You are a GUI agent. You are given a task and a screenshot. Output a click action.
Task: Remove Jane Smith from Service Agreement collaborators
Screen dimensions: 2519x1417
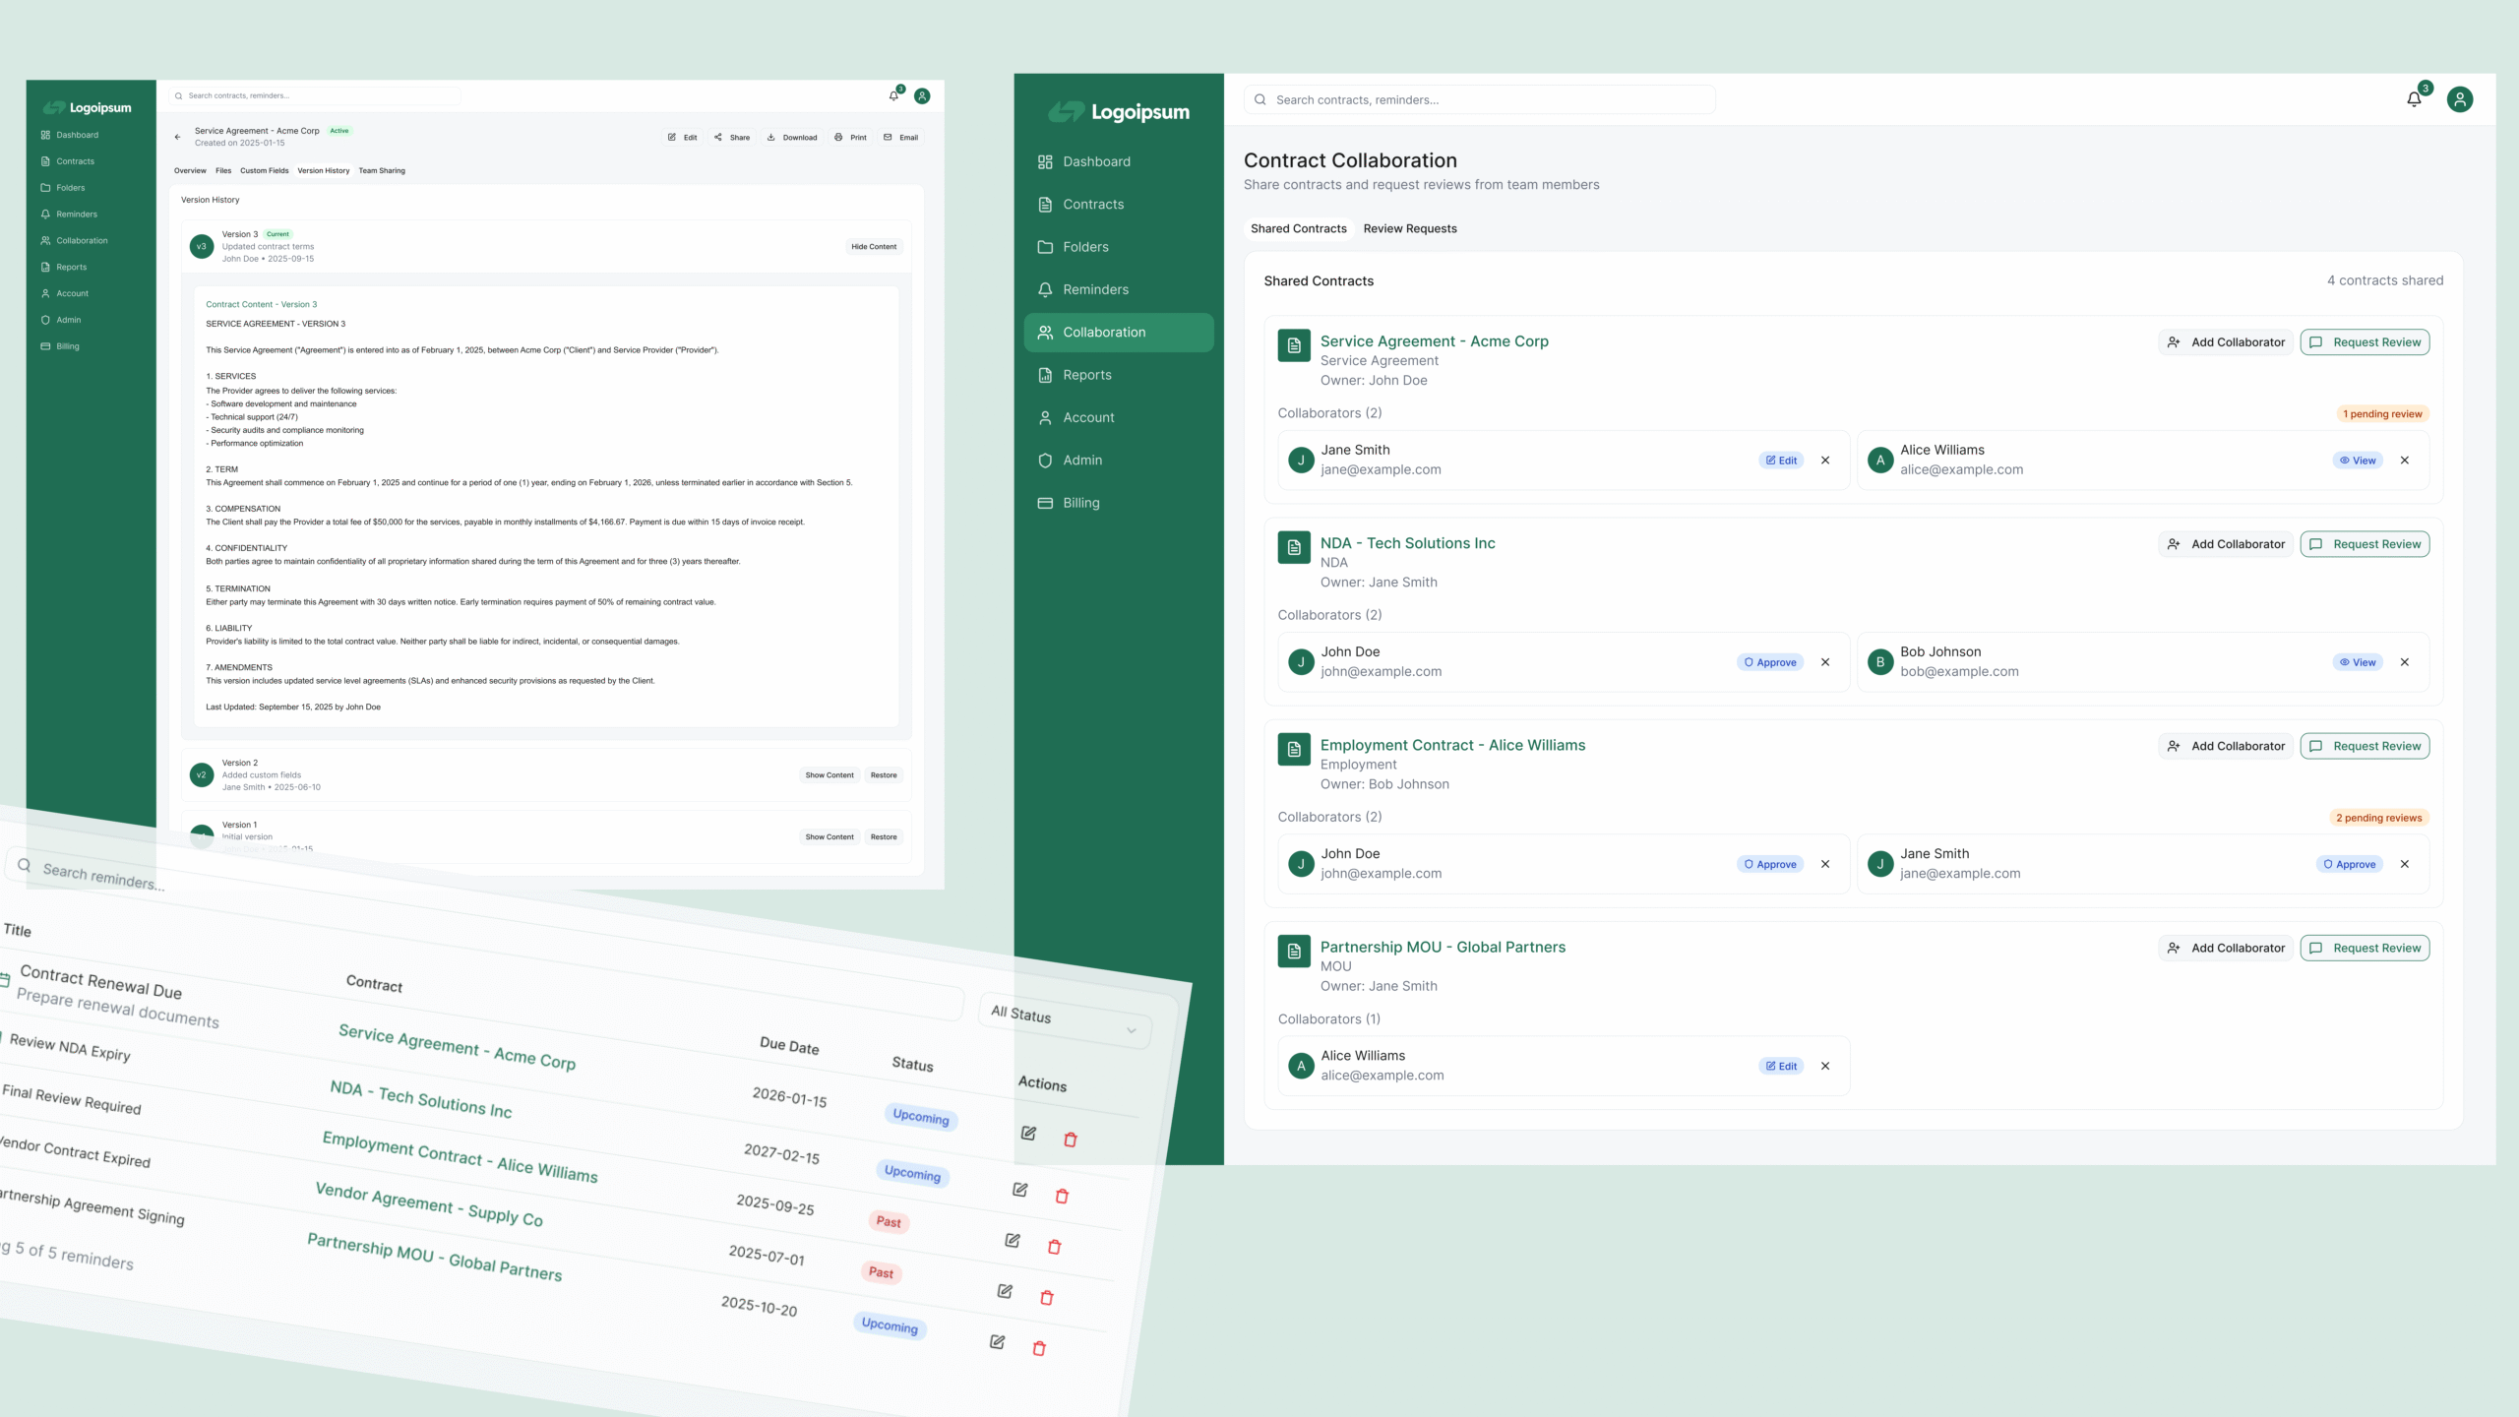(x=1825, y=461)
